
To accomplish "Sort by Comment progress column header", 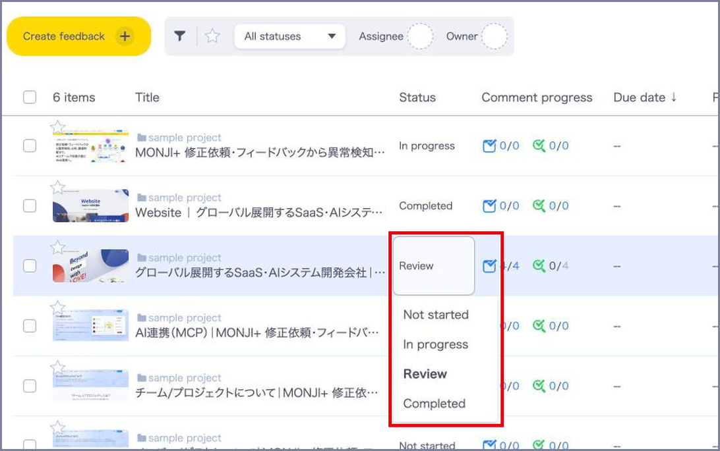I will point(537,97).
